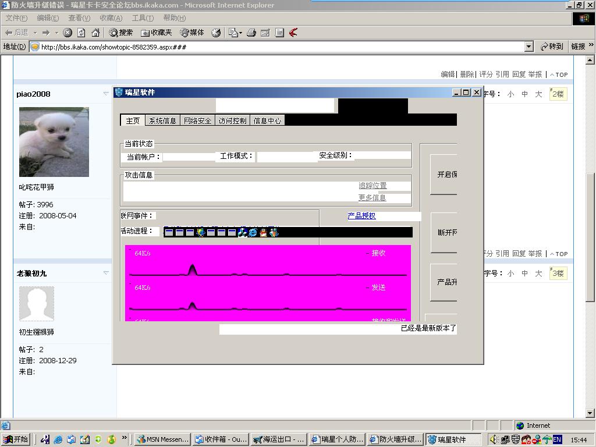Click the IE Back (后退) button

(x=17, y=33)
